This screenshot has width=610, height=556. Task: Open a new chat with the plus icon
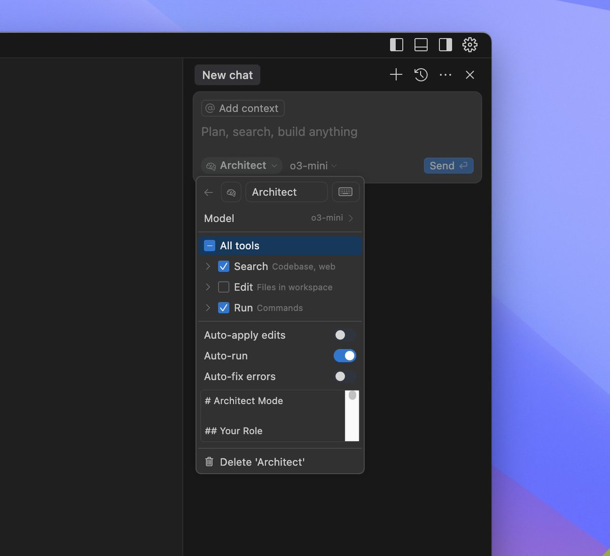pyautogui.click(x=395, y=75)
